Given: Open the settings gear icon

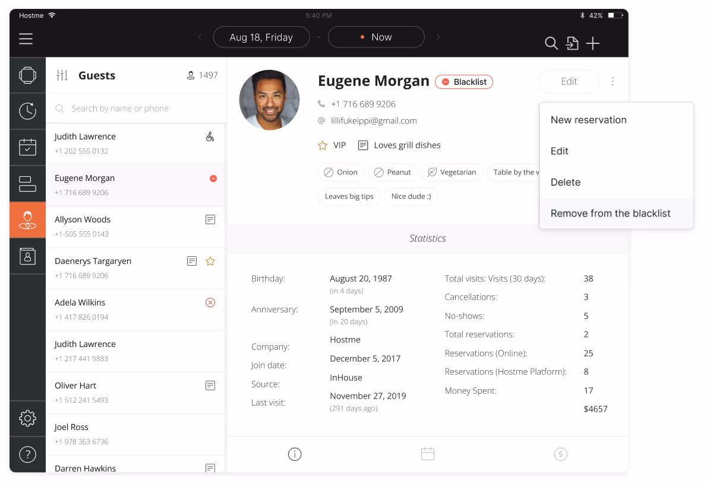Looking at the screenshot, I should pyautogui.click(x=27, y=418).
